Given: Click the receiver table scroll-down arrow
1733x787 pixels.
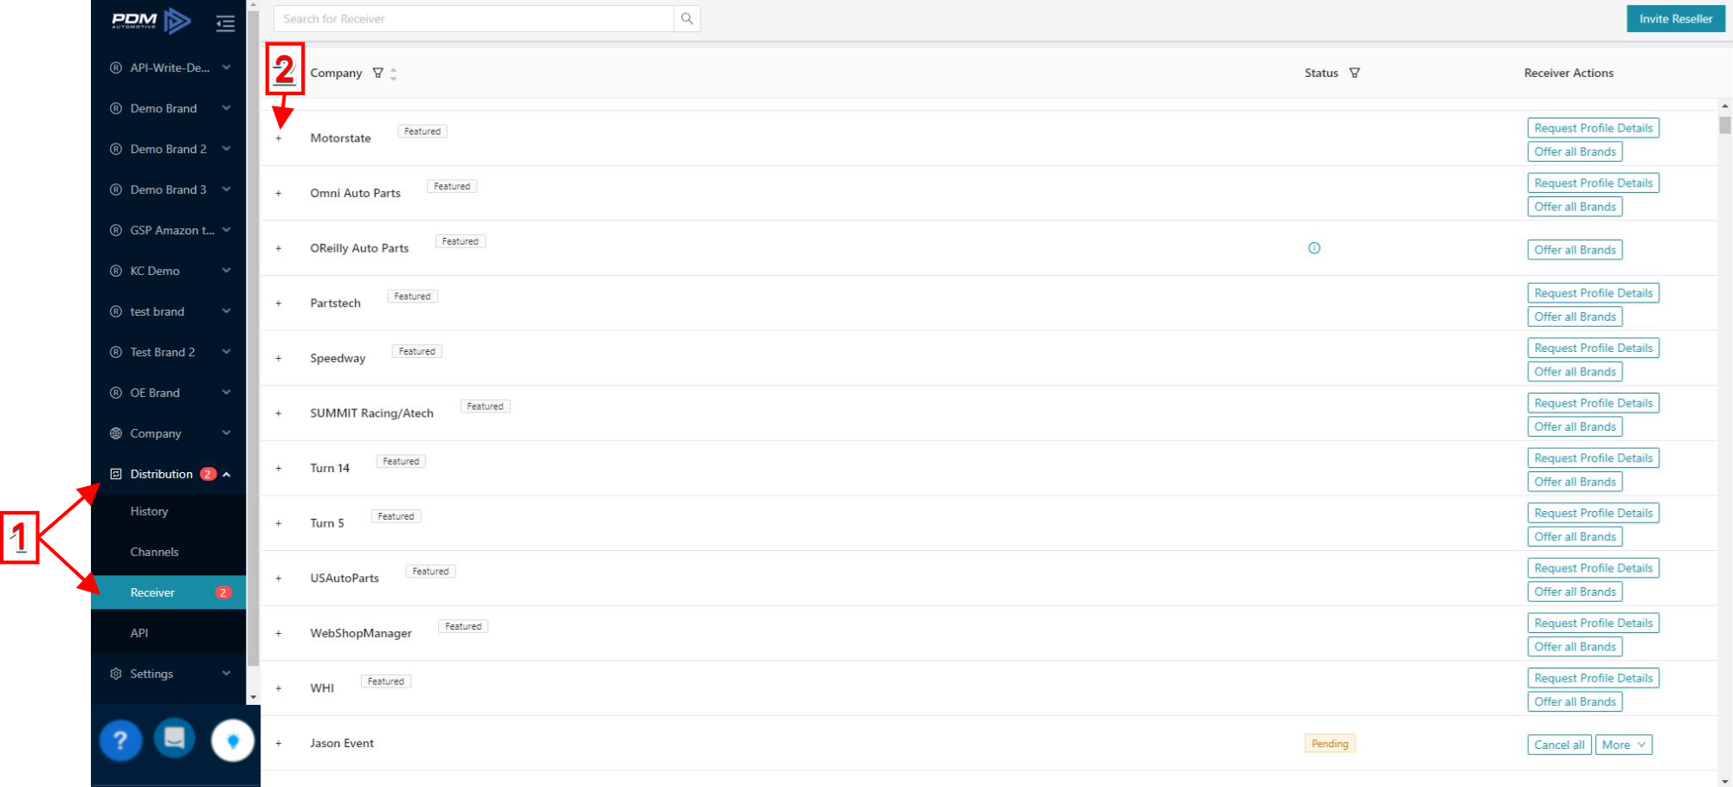Looking at the screenshot, I should (x=1725, y=781).
